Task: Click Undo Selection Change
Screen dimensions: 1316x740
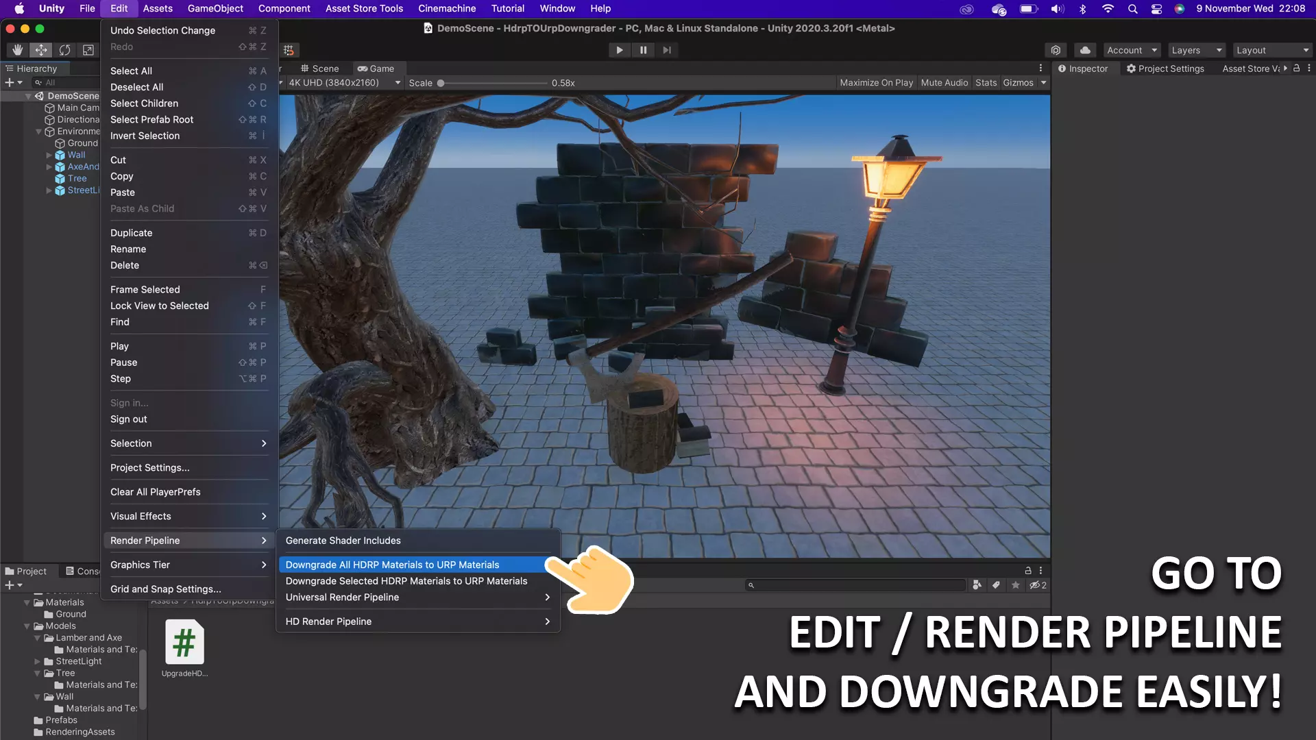Action: click(x=188, y=31)
